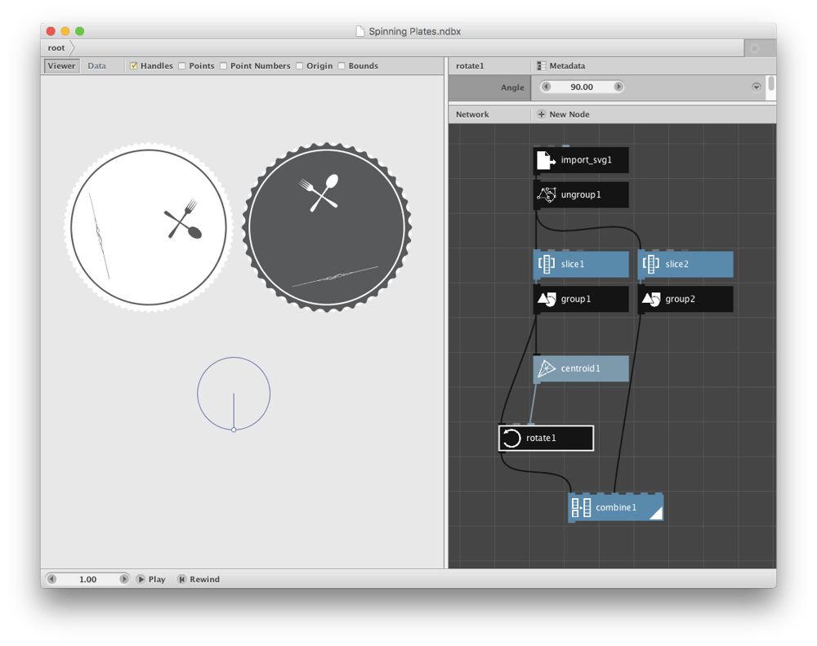The height and width of the screenshot is (646, 817).
Task: Increase the Angle value with right arrow
Action: 618,87
